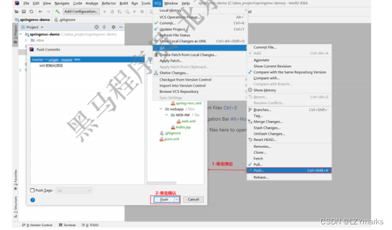Click the IntelliJ IDEA logo in title bar
Image resolution: width=392 pixels, height=230 pixels.
pyautogui.click(x=17, y=3)
